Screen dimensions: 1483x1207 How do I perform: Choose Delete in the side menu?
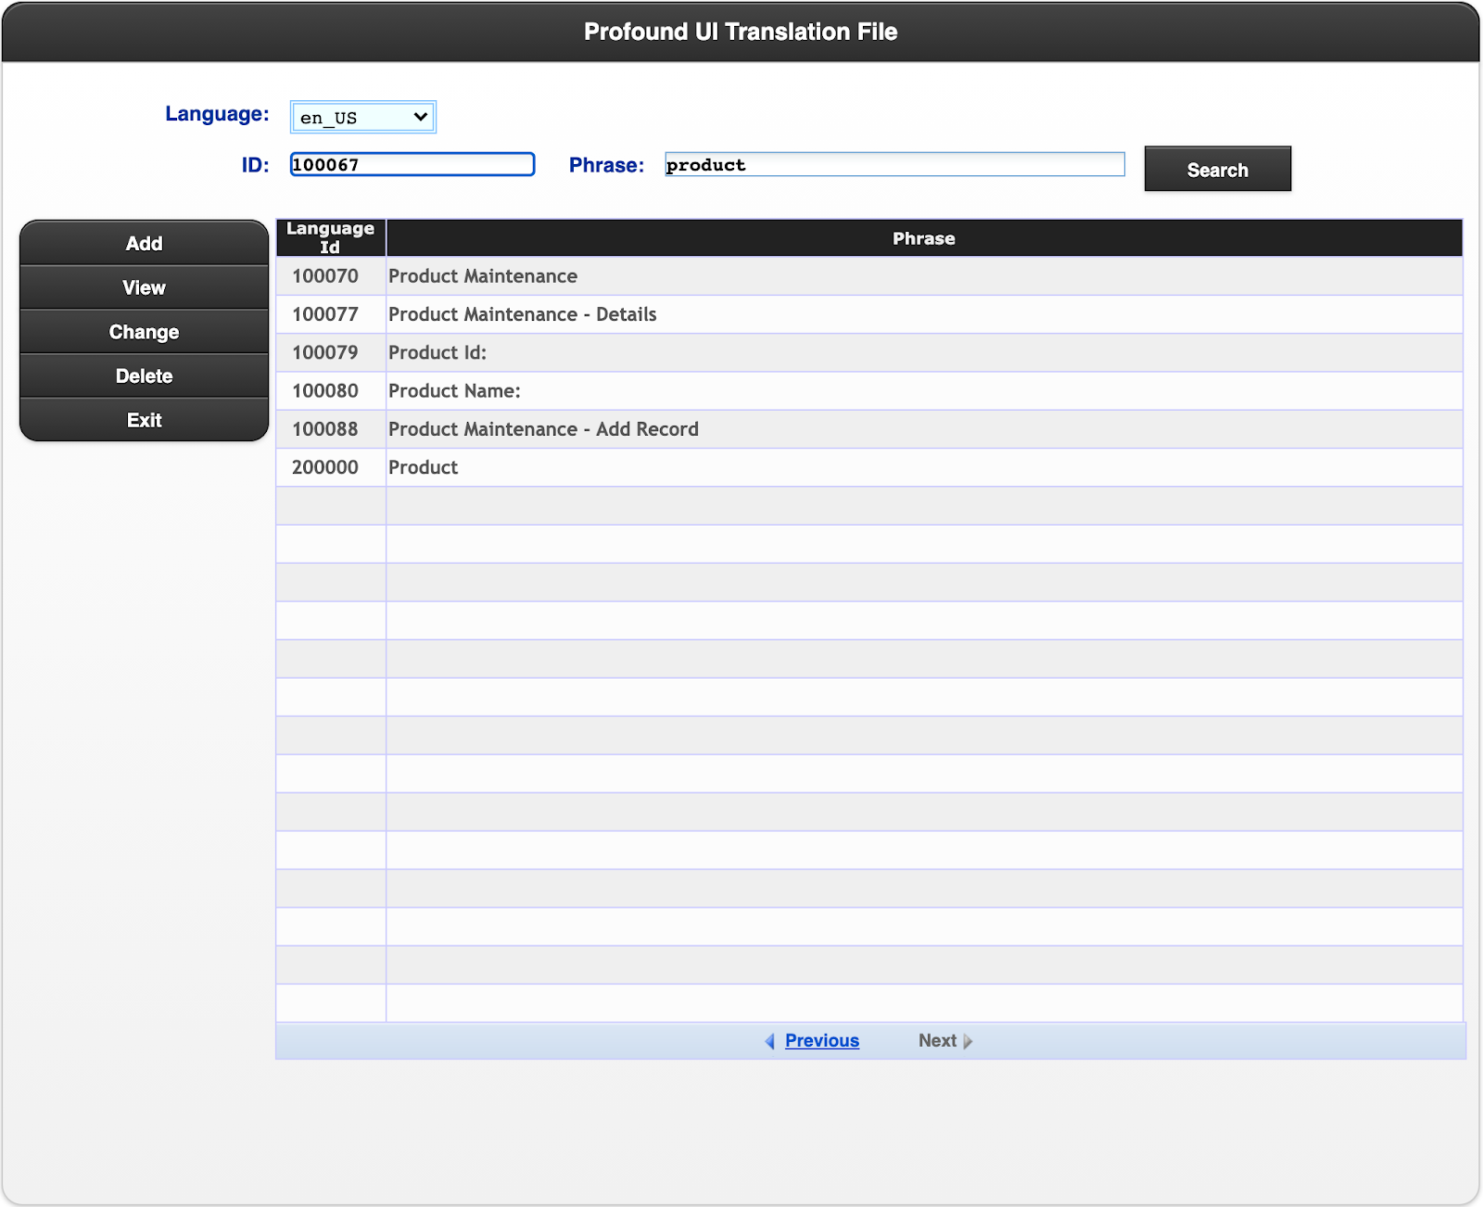144,375
